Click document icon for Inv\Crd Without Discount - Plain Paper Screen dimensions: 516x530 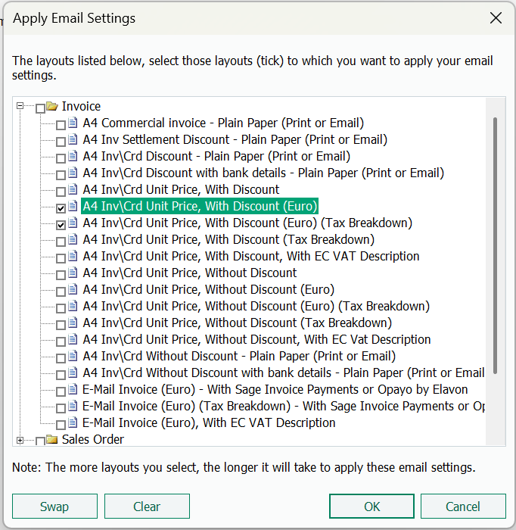pos(73,356)
